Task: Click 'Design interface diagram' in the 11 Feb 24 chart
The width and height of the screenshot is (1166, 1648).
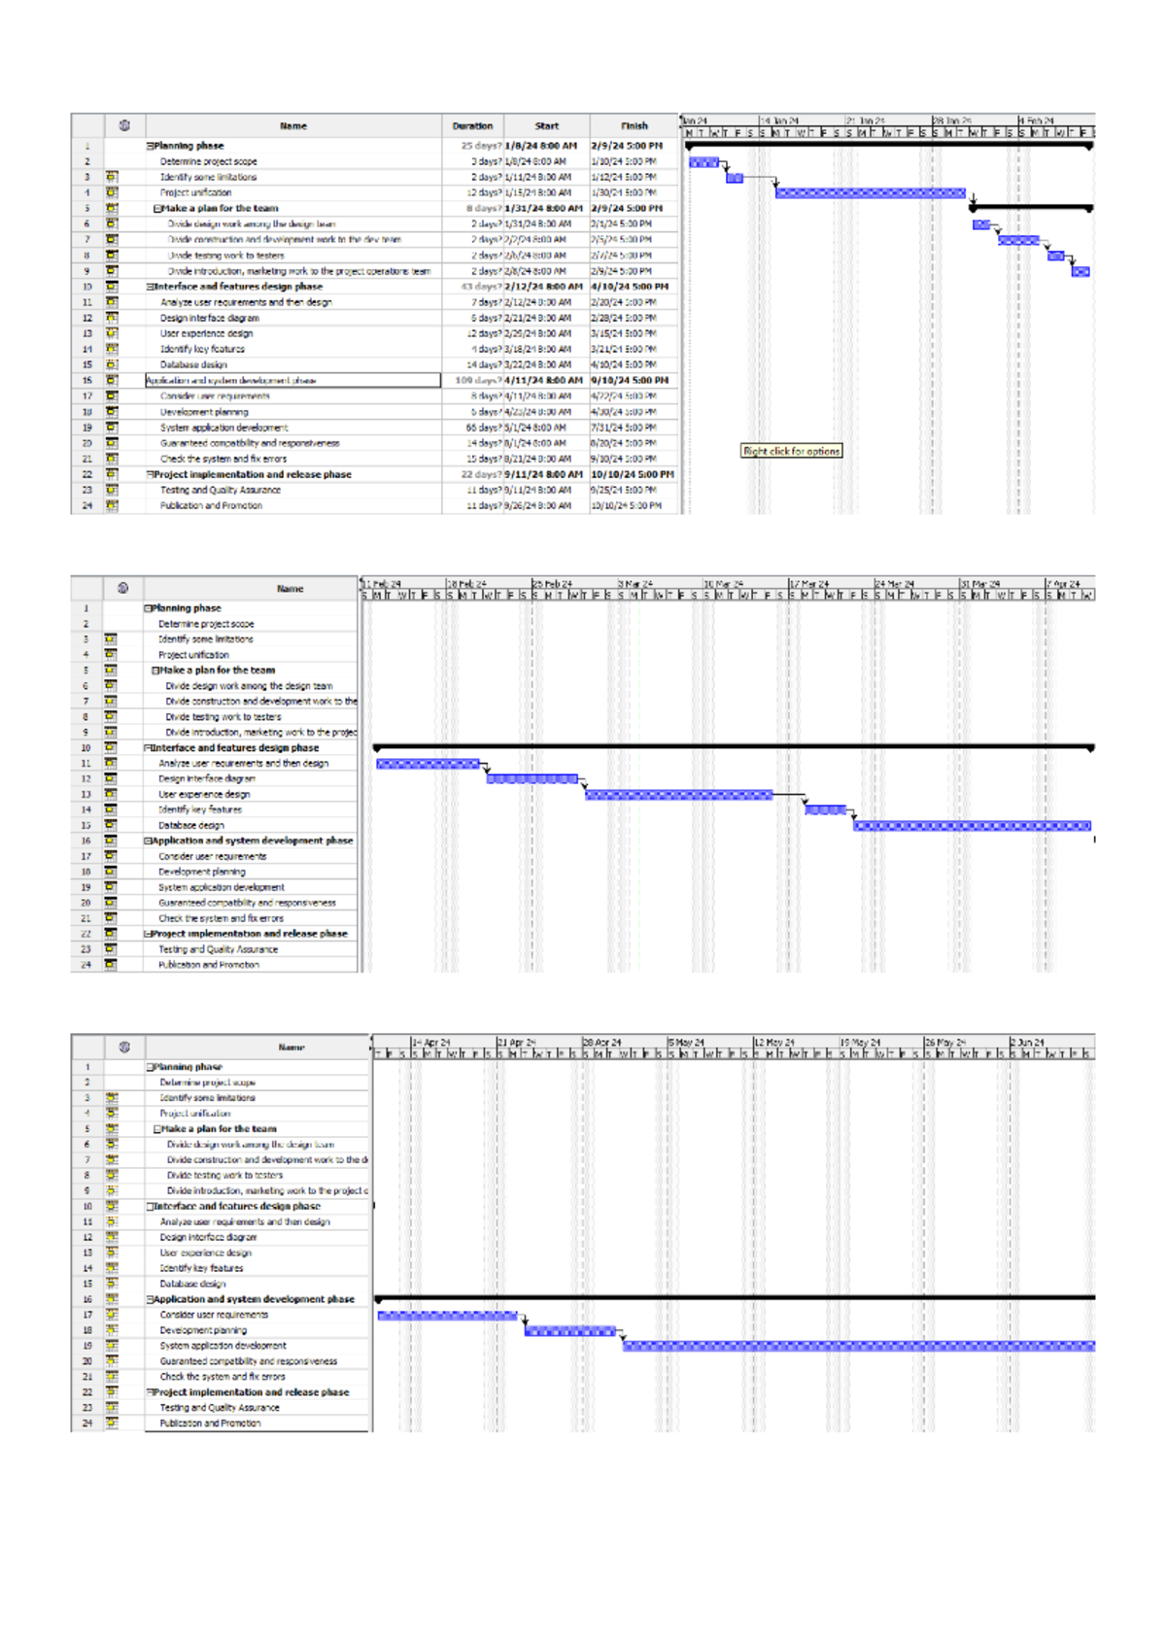Action: pos(207,779)
